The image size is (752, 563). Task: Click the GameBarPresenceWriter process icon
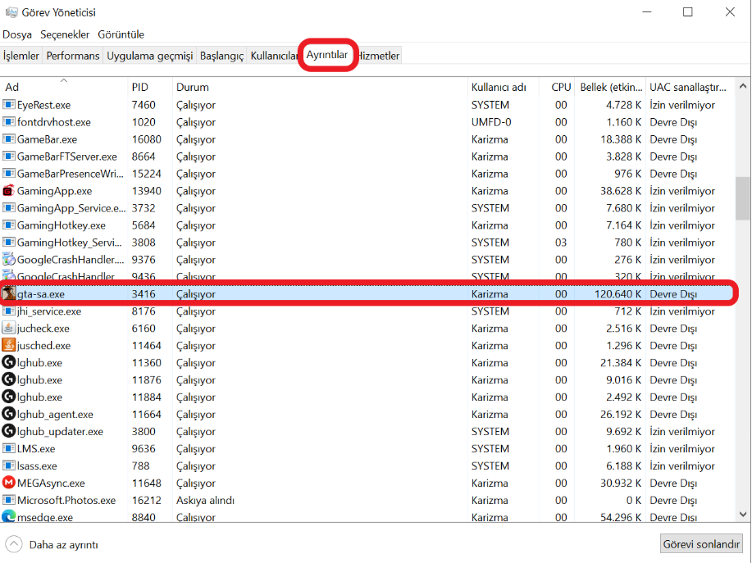pos(9,174)
